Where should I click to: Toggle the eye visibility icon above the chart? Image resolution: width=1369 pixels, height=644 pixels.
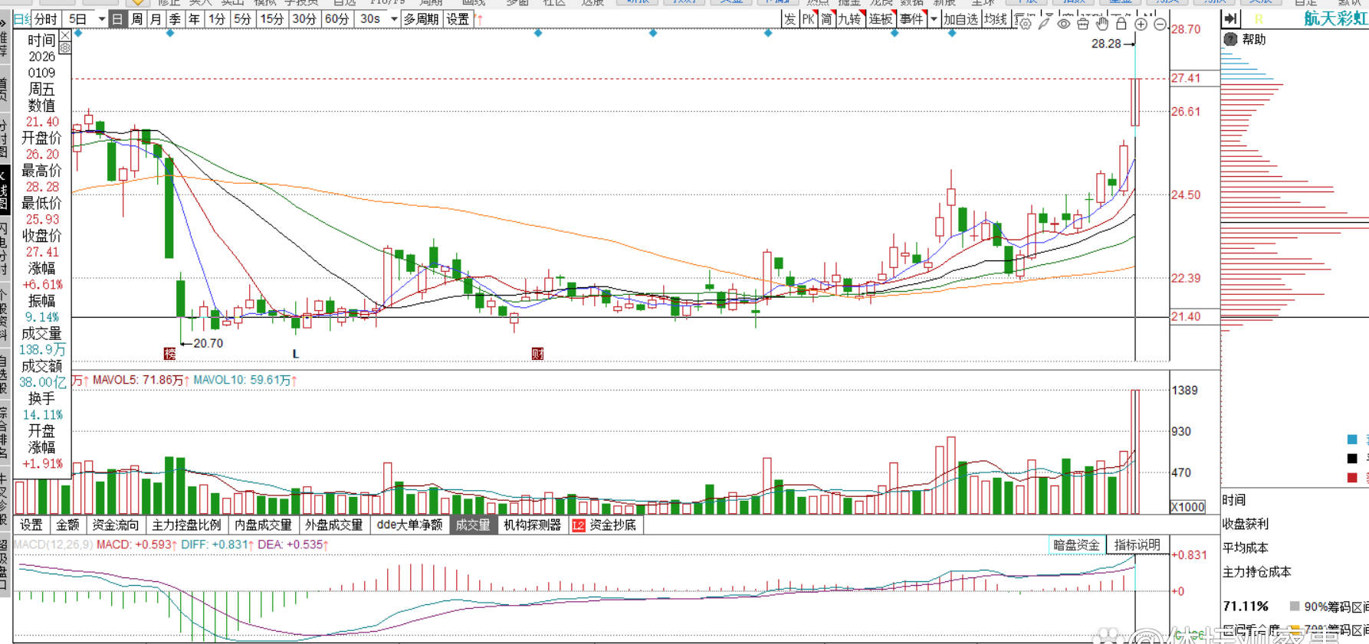pyautogui.click(x=1063, y=24)
